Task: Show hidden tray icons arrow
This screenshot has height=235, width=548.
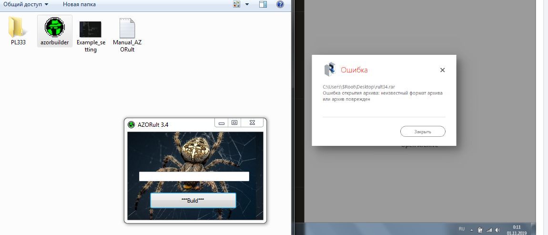Action: (x=471, y=230)
